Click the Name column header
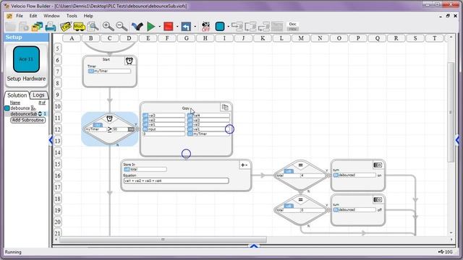The height and width of the screenshot is (260, 463). click(x=15, y=103)
